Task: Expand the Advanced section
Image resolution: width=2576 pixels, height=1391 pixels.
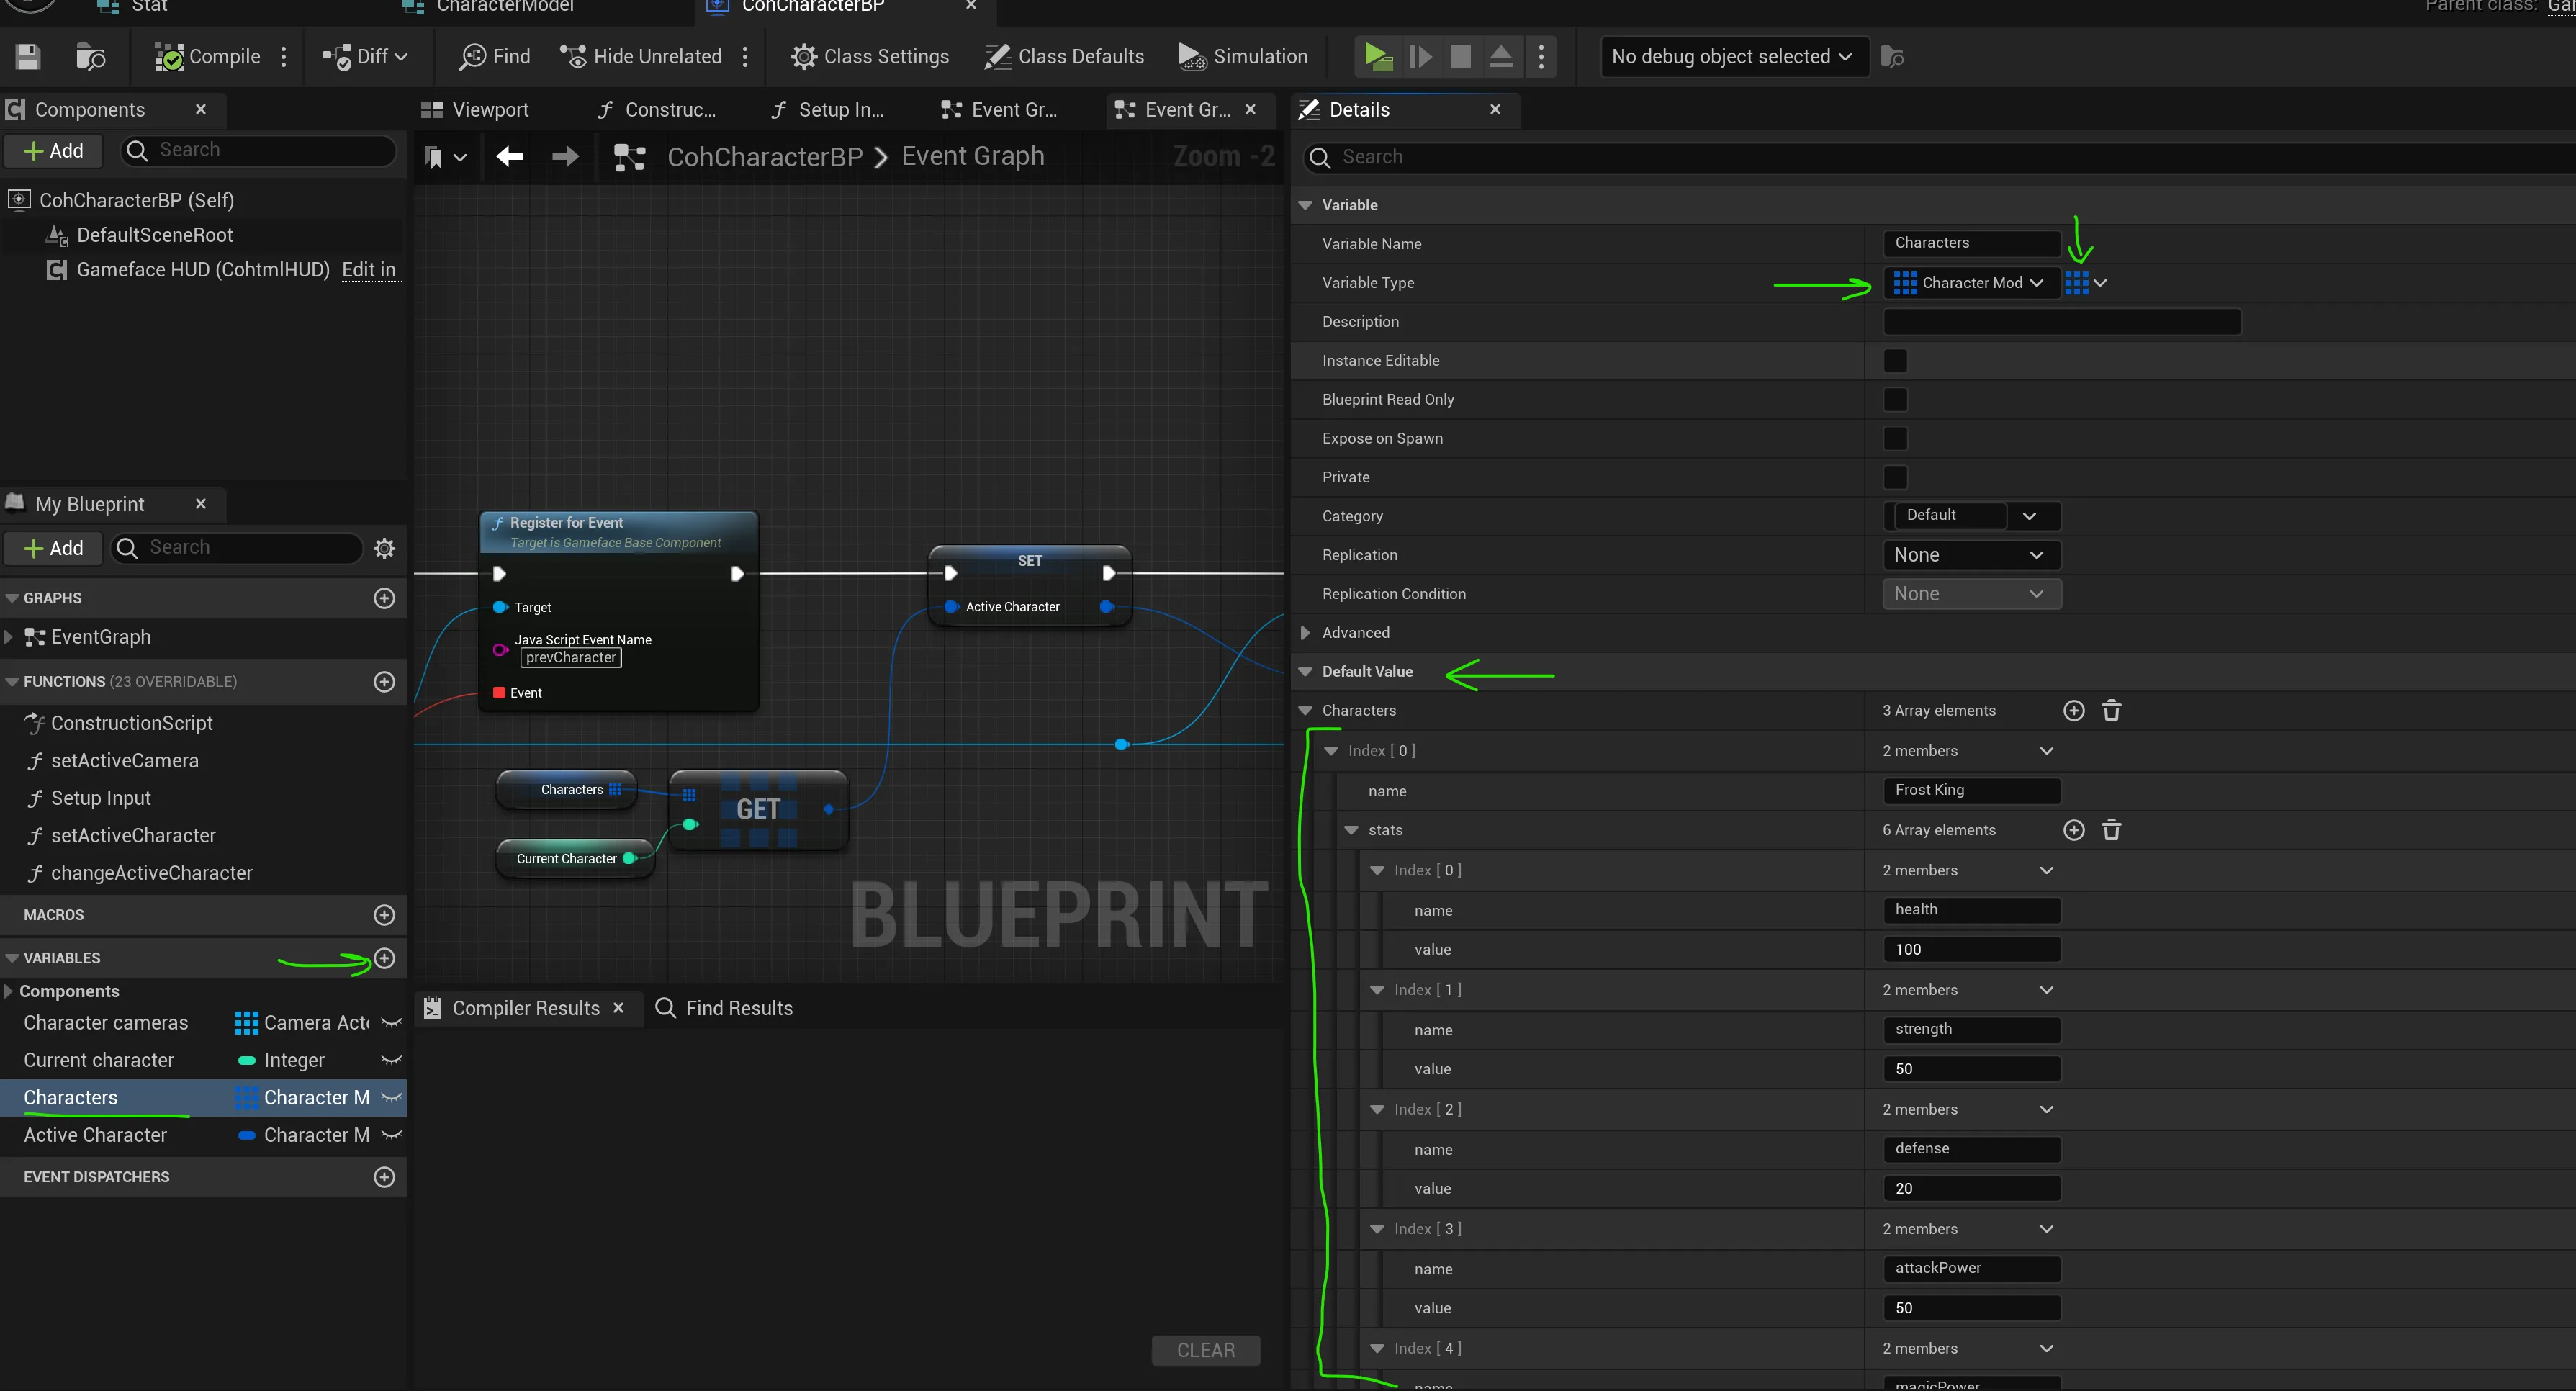Action: click(1305, 632)
